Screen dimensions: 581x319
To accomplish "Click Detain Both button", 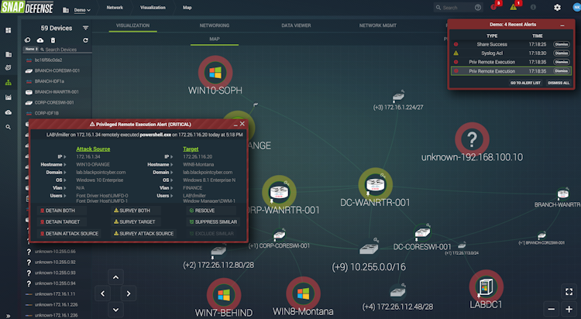I will 61,211.
